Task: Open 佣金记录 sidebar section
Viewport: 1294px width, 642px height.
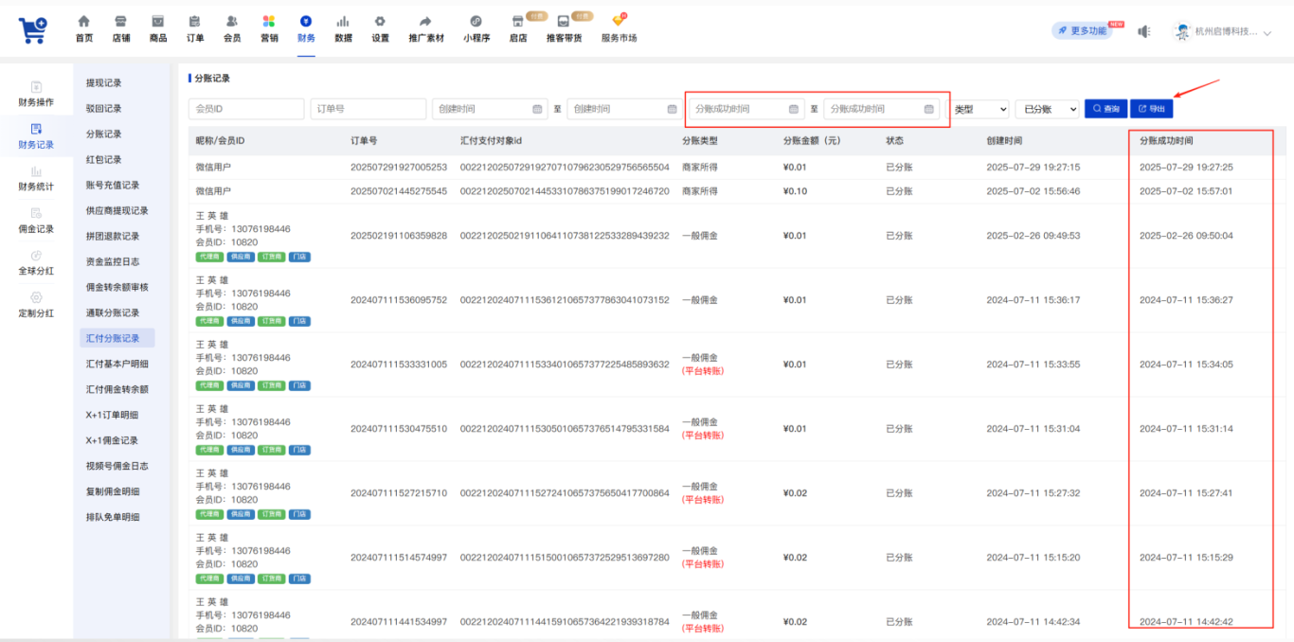Action: (x=36, y=221)
